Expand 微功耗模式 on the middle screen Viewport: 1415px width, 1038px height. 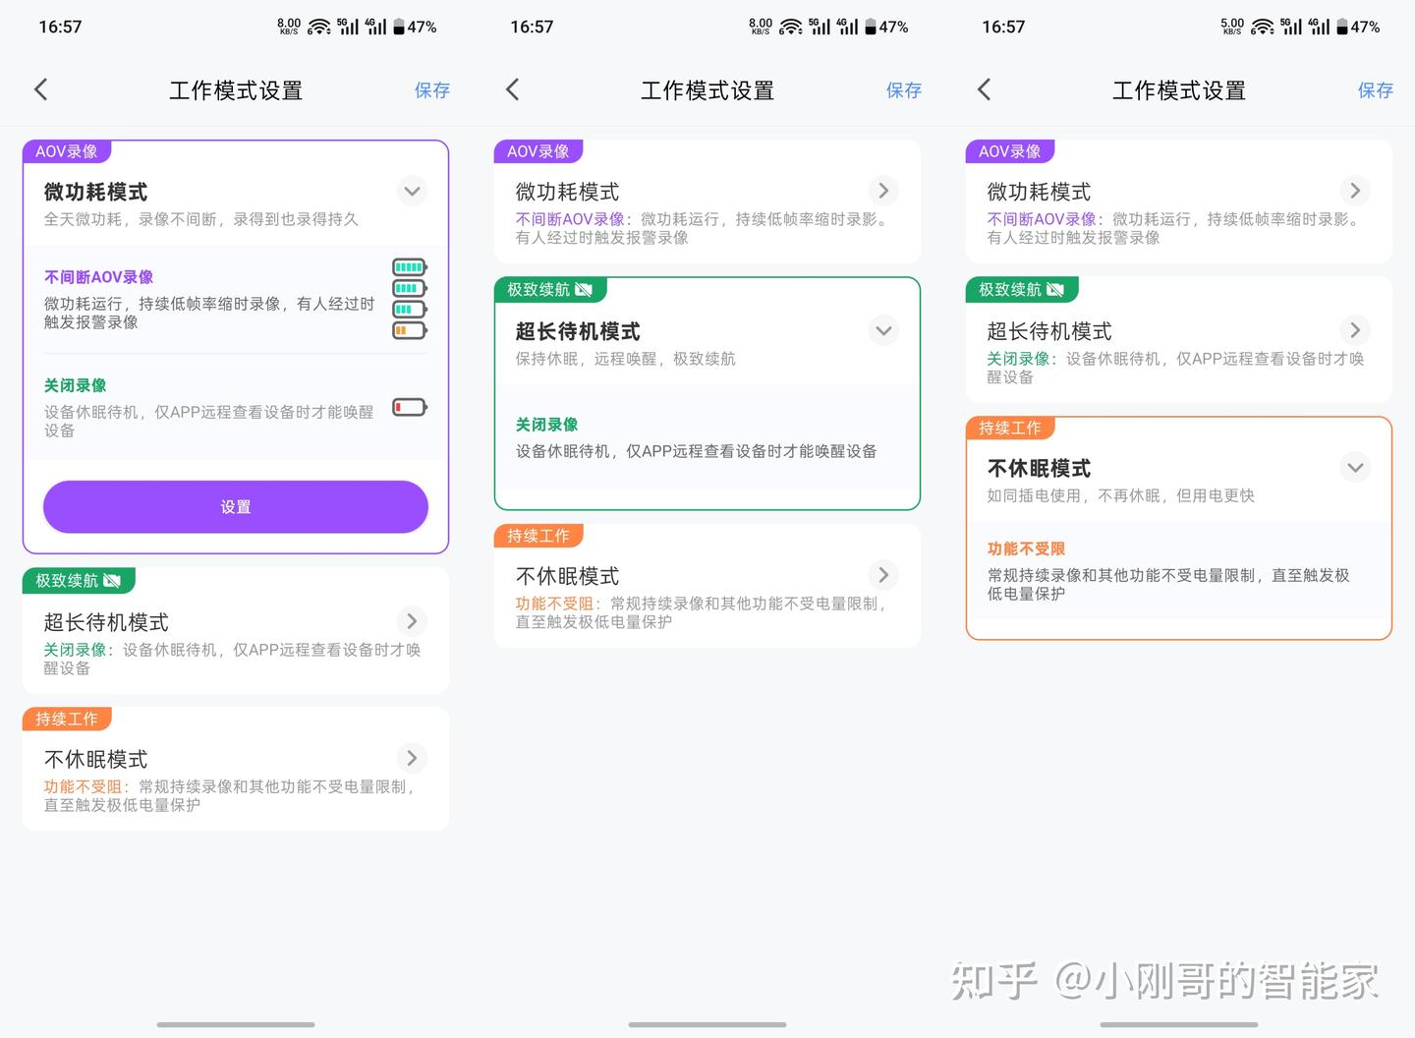click(884, 191)
